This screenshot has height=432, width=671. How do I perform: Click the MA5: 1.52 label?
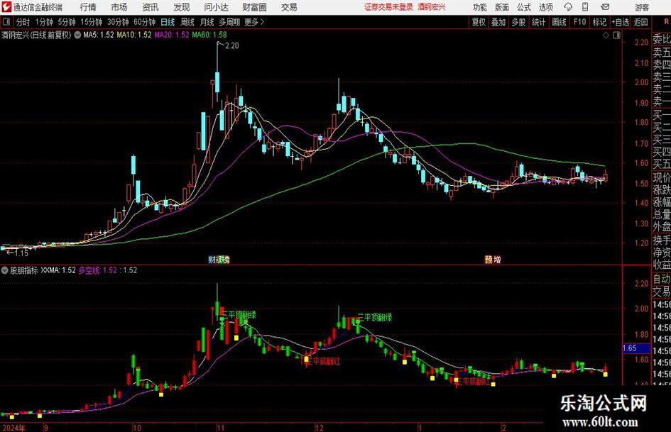[99, 35]
